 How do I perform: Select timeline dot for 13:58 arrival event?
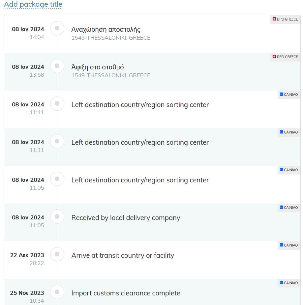coord(57,66)
